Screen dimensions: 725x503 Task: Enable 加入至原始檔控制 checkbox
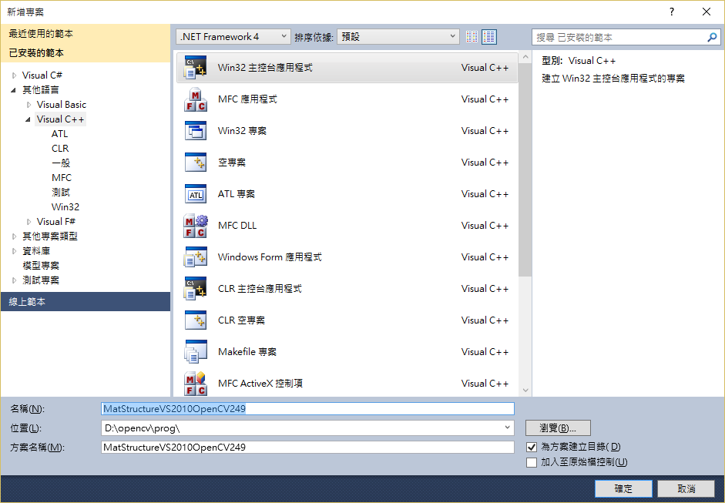tap(532, 462)
